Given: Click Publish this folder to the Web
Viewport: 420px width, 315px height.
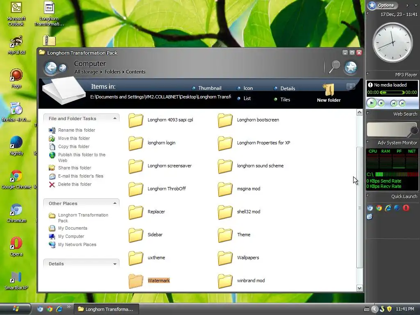Looking at the screenshot, I should tap(77, 157).
